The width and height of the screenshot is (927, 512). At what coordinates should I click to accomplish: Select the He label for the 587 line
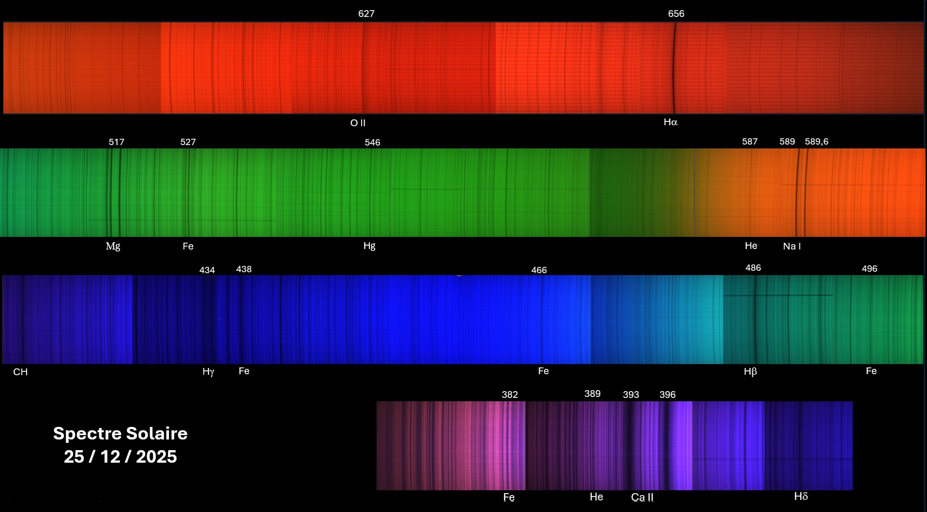(751, 246)
